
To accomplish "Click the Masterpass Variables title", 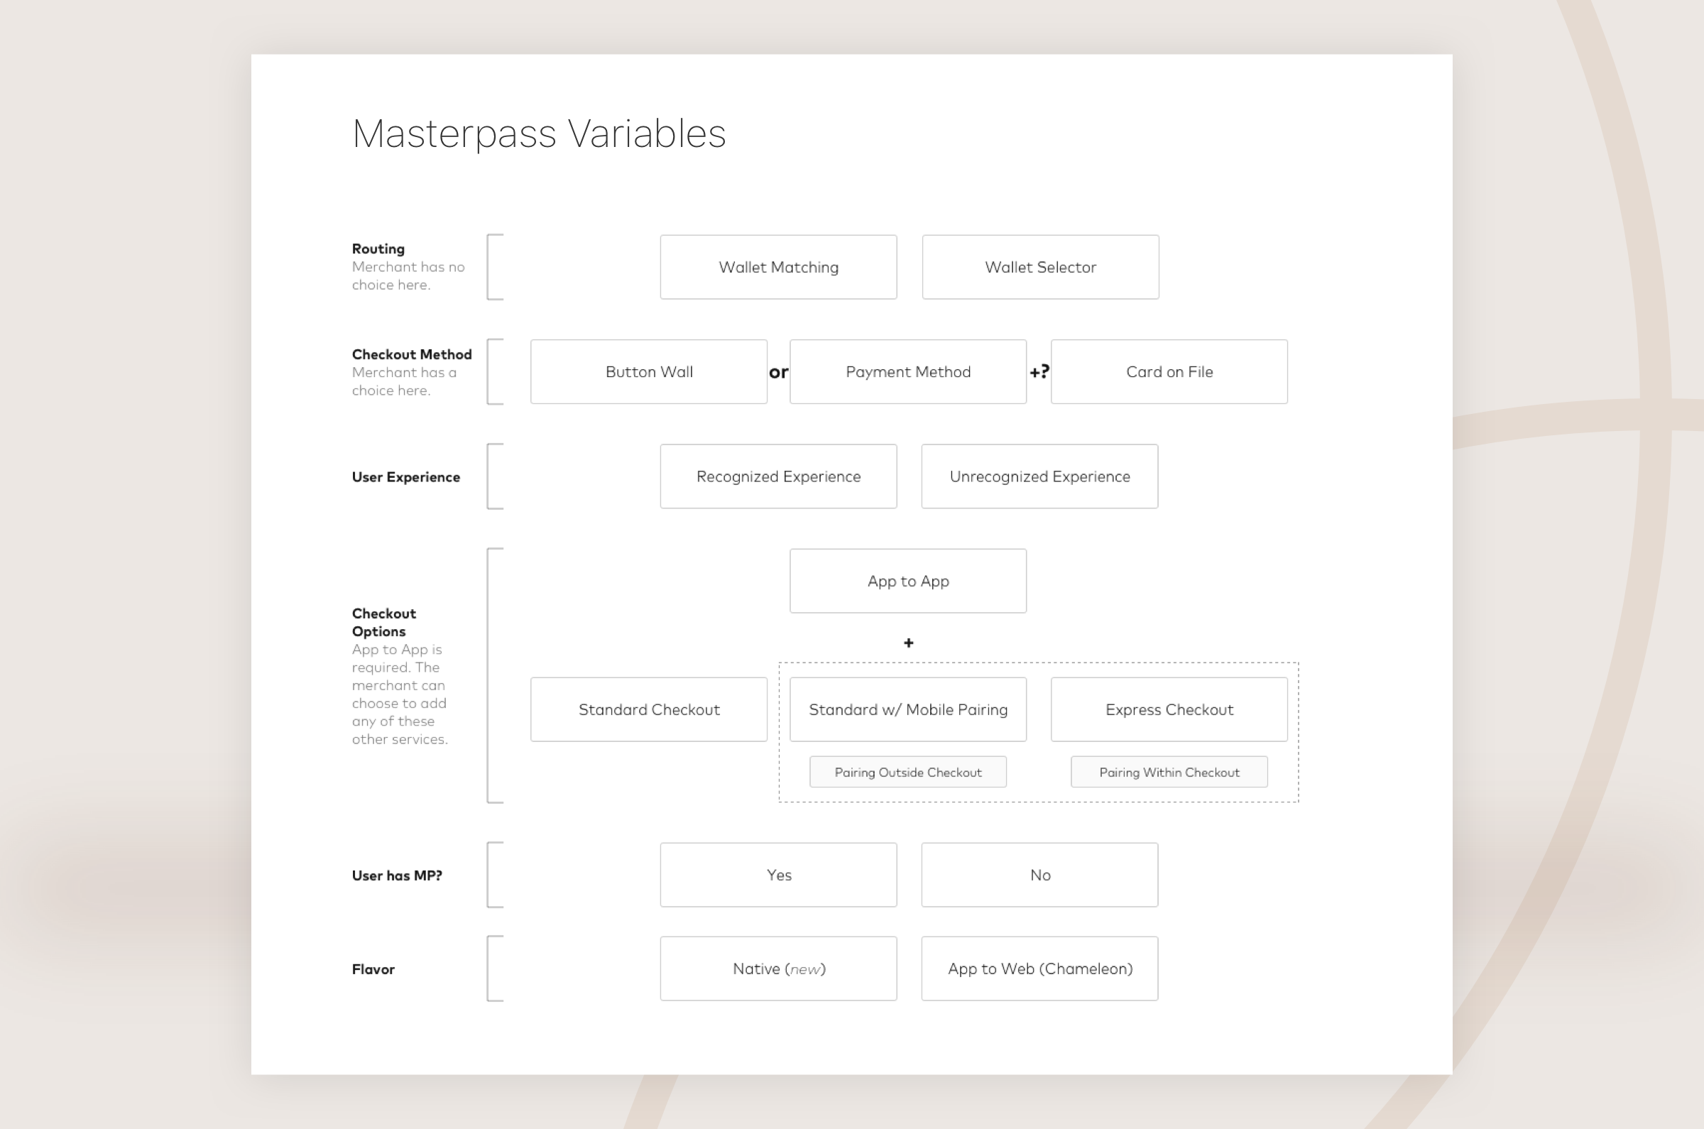I will tap(538, 134).
